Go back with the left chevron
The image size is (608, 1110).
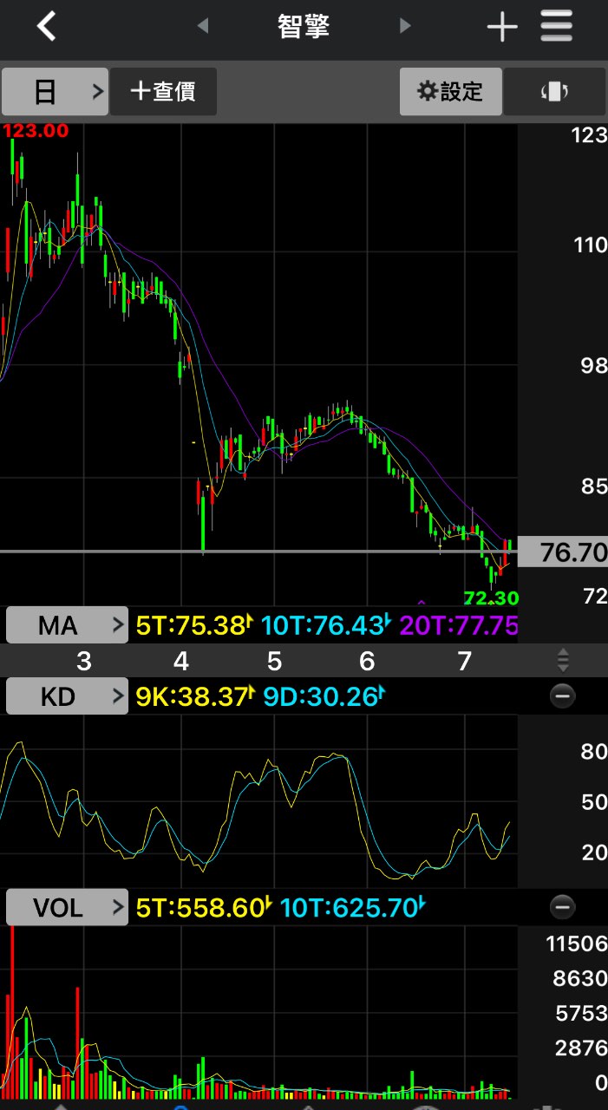click(47, 26)
